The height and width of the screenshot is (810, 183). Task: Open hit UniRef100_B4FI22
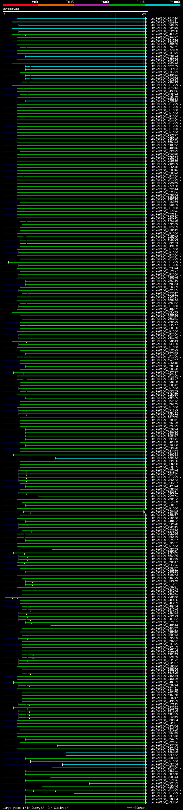click(164, 34)
